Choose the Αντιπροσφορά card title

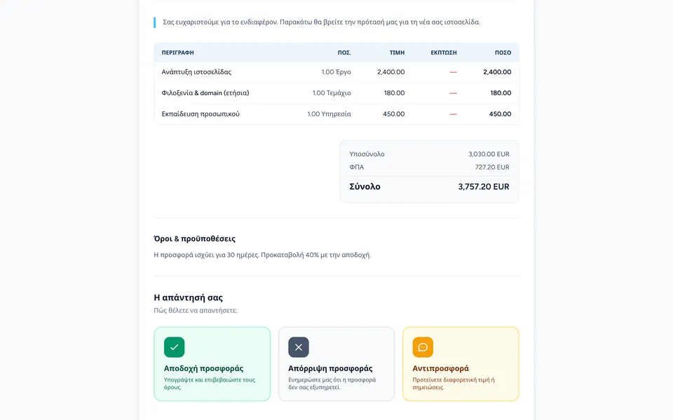point(441,369)
